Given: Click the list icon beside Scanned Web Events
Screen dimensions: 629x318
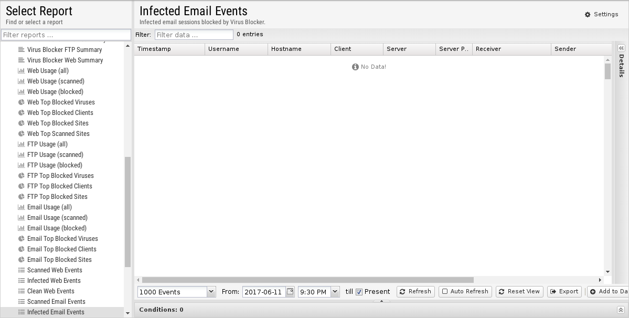Looking at the screenshot, I should pyautogui.click(x=22, y=270).
